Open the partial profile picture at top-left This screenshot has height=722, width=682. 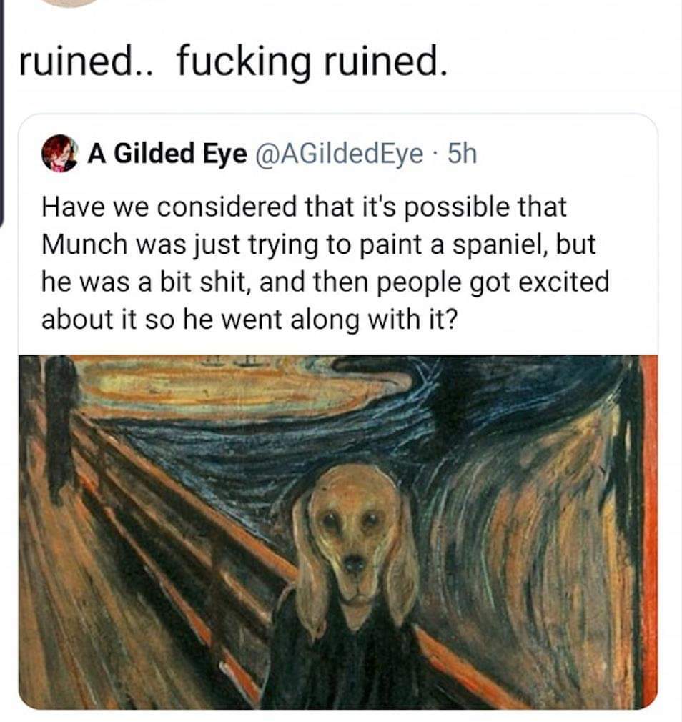(x=68, y=3)
